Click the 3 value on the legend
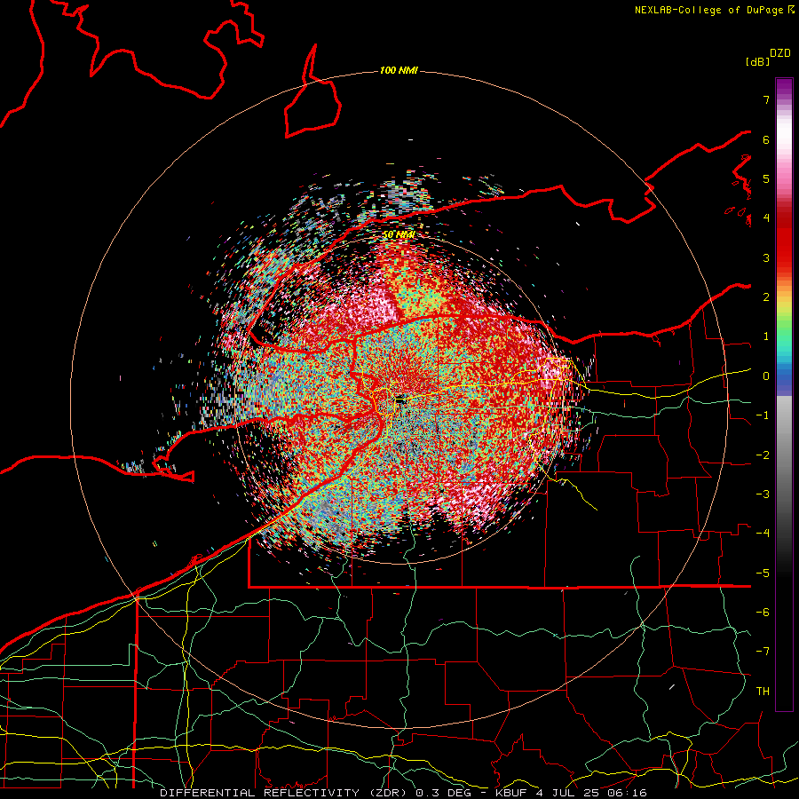 (766, 257)
